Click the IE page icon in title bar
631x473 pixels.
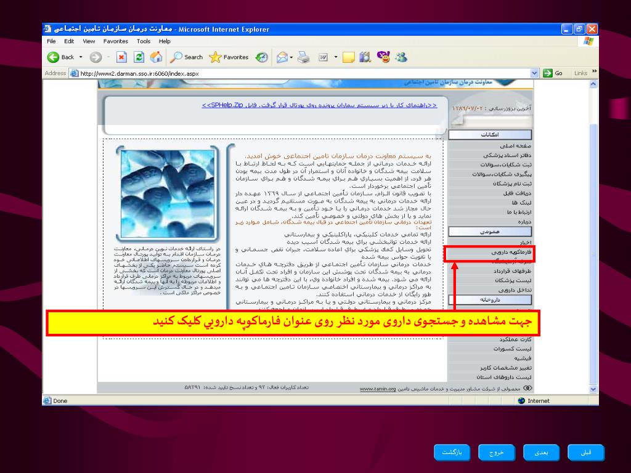pos(48,29)
